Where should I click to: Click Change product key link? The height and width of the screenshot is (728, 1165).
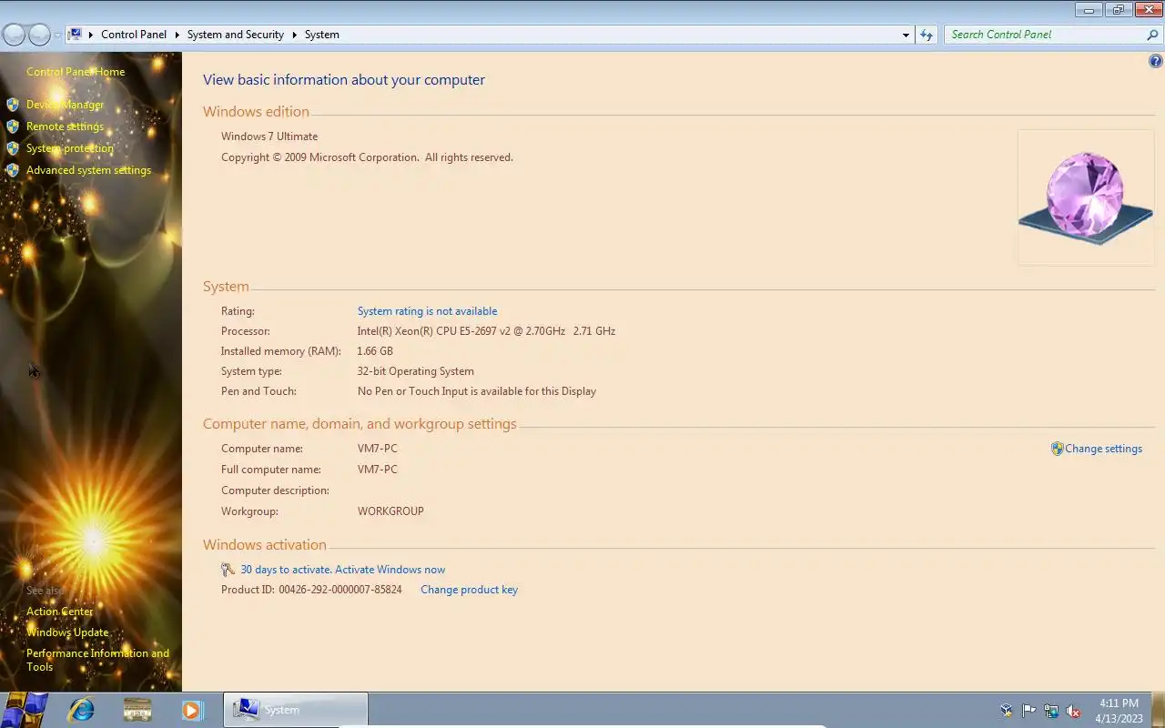point(469,590)
